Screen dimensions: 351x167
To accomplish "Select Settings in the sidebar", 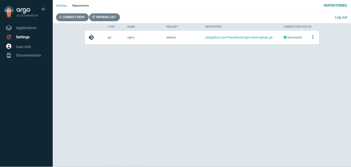I will [23, 37].
